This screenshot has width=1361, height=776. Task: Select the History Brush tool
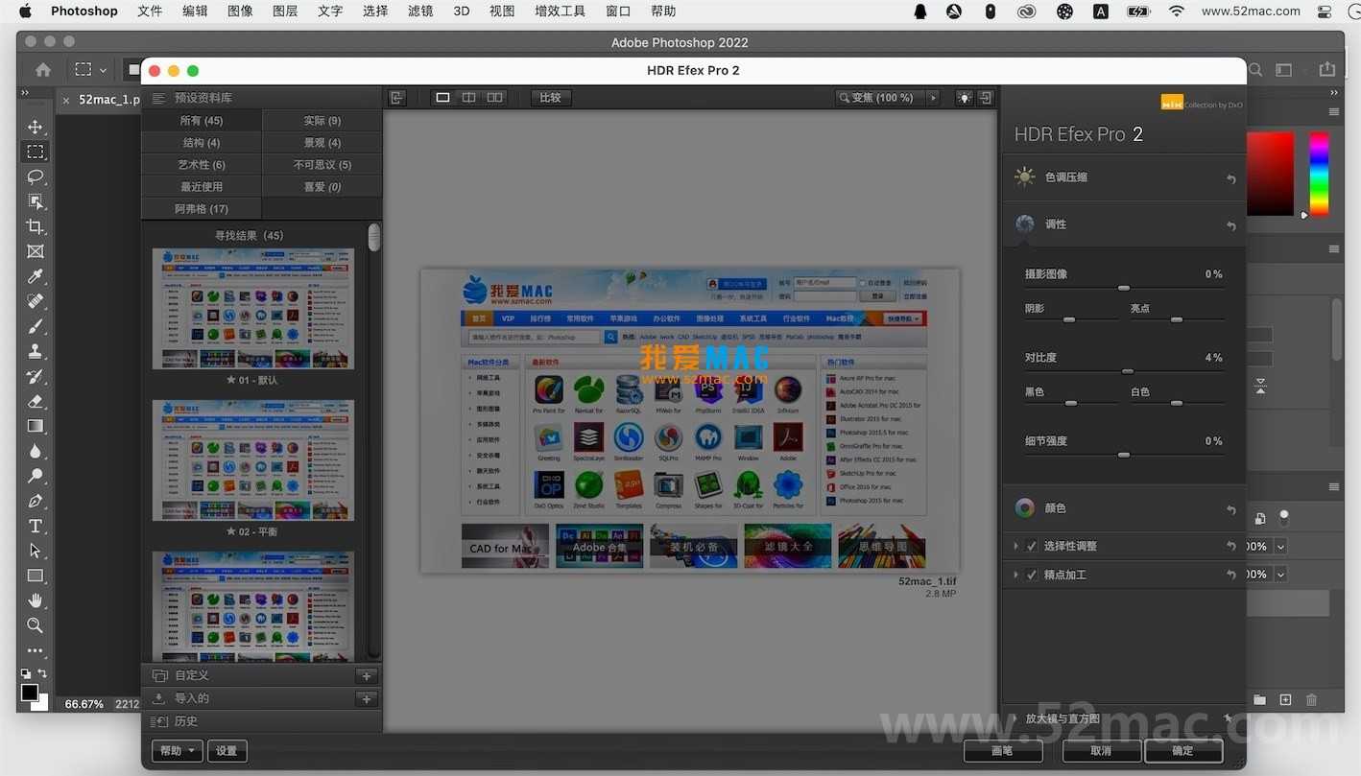(36, 376)
